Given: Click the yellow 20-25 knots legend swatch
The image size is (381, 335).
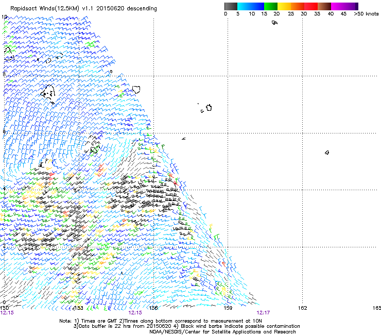Looking at the screenshot, I should click(x=284, y=6).
